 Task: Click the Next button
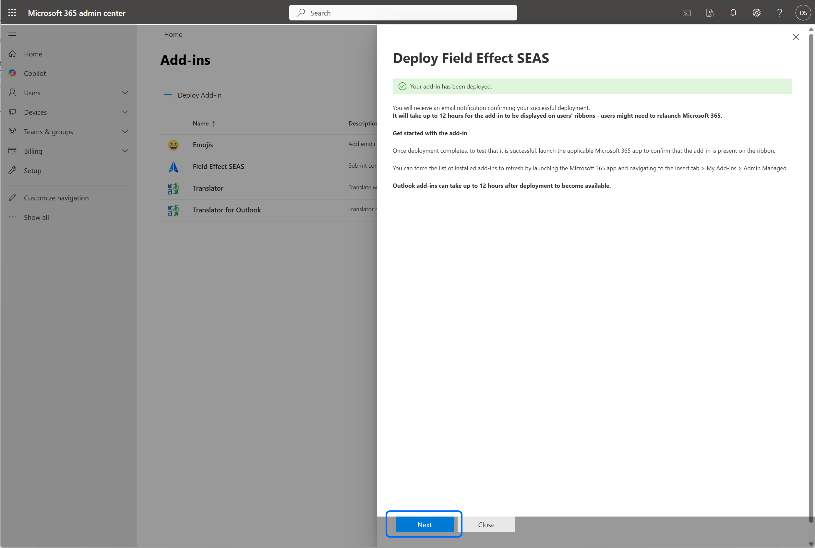[x=424, y=525]
